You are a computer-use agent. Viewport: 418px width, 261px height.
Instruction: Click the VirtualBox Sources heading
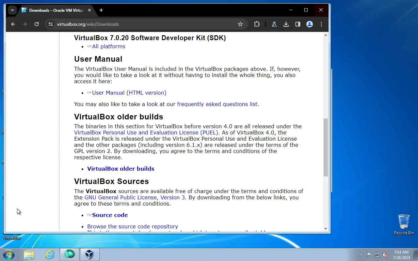(x=111, y=181)
